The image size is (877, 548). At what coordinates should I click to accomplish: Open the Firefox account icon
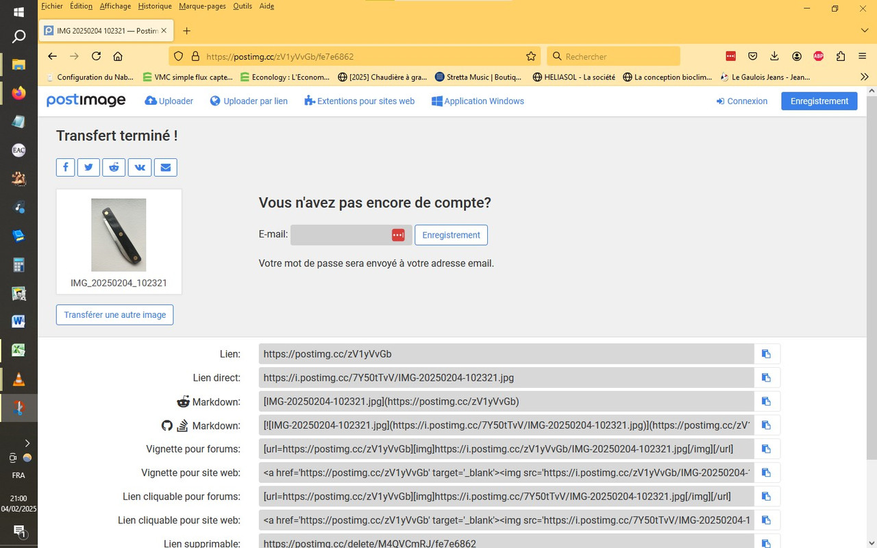797,56
